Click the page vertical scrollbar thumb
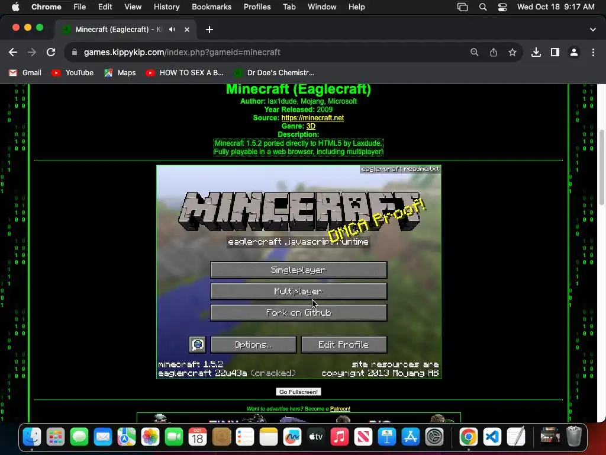This screenshot has width=606, height=455. (x=602, y=166)
